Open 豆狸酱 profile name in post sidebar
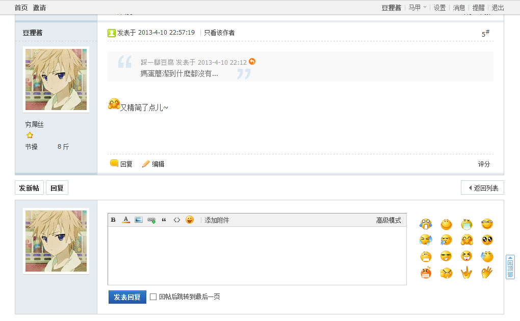The width and height of the screenshot is (520, 321). pyautogui.click(x=33, y=33)
